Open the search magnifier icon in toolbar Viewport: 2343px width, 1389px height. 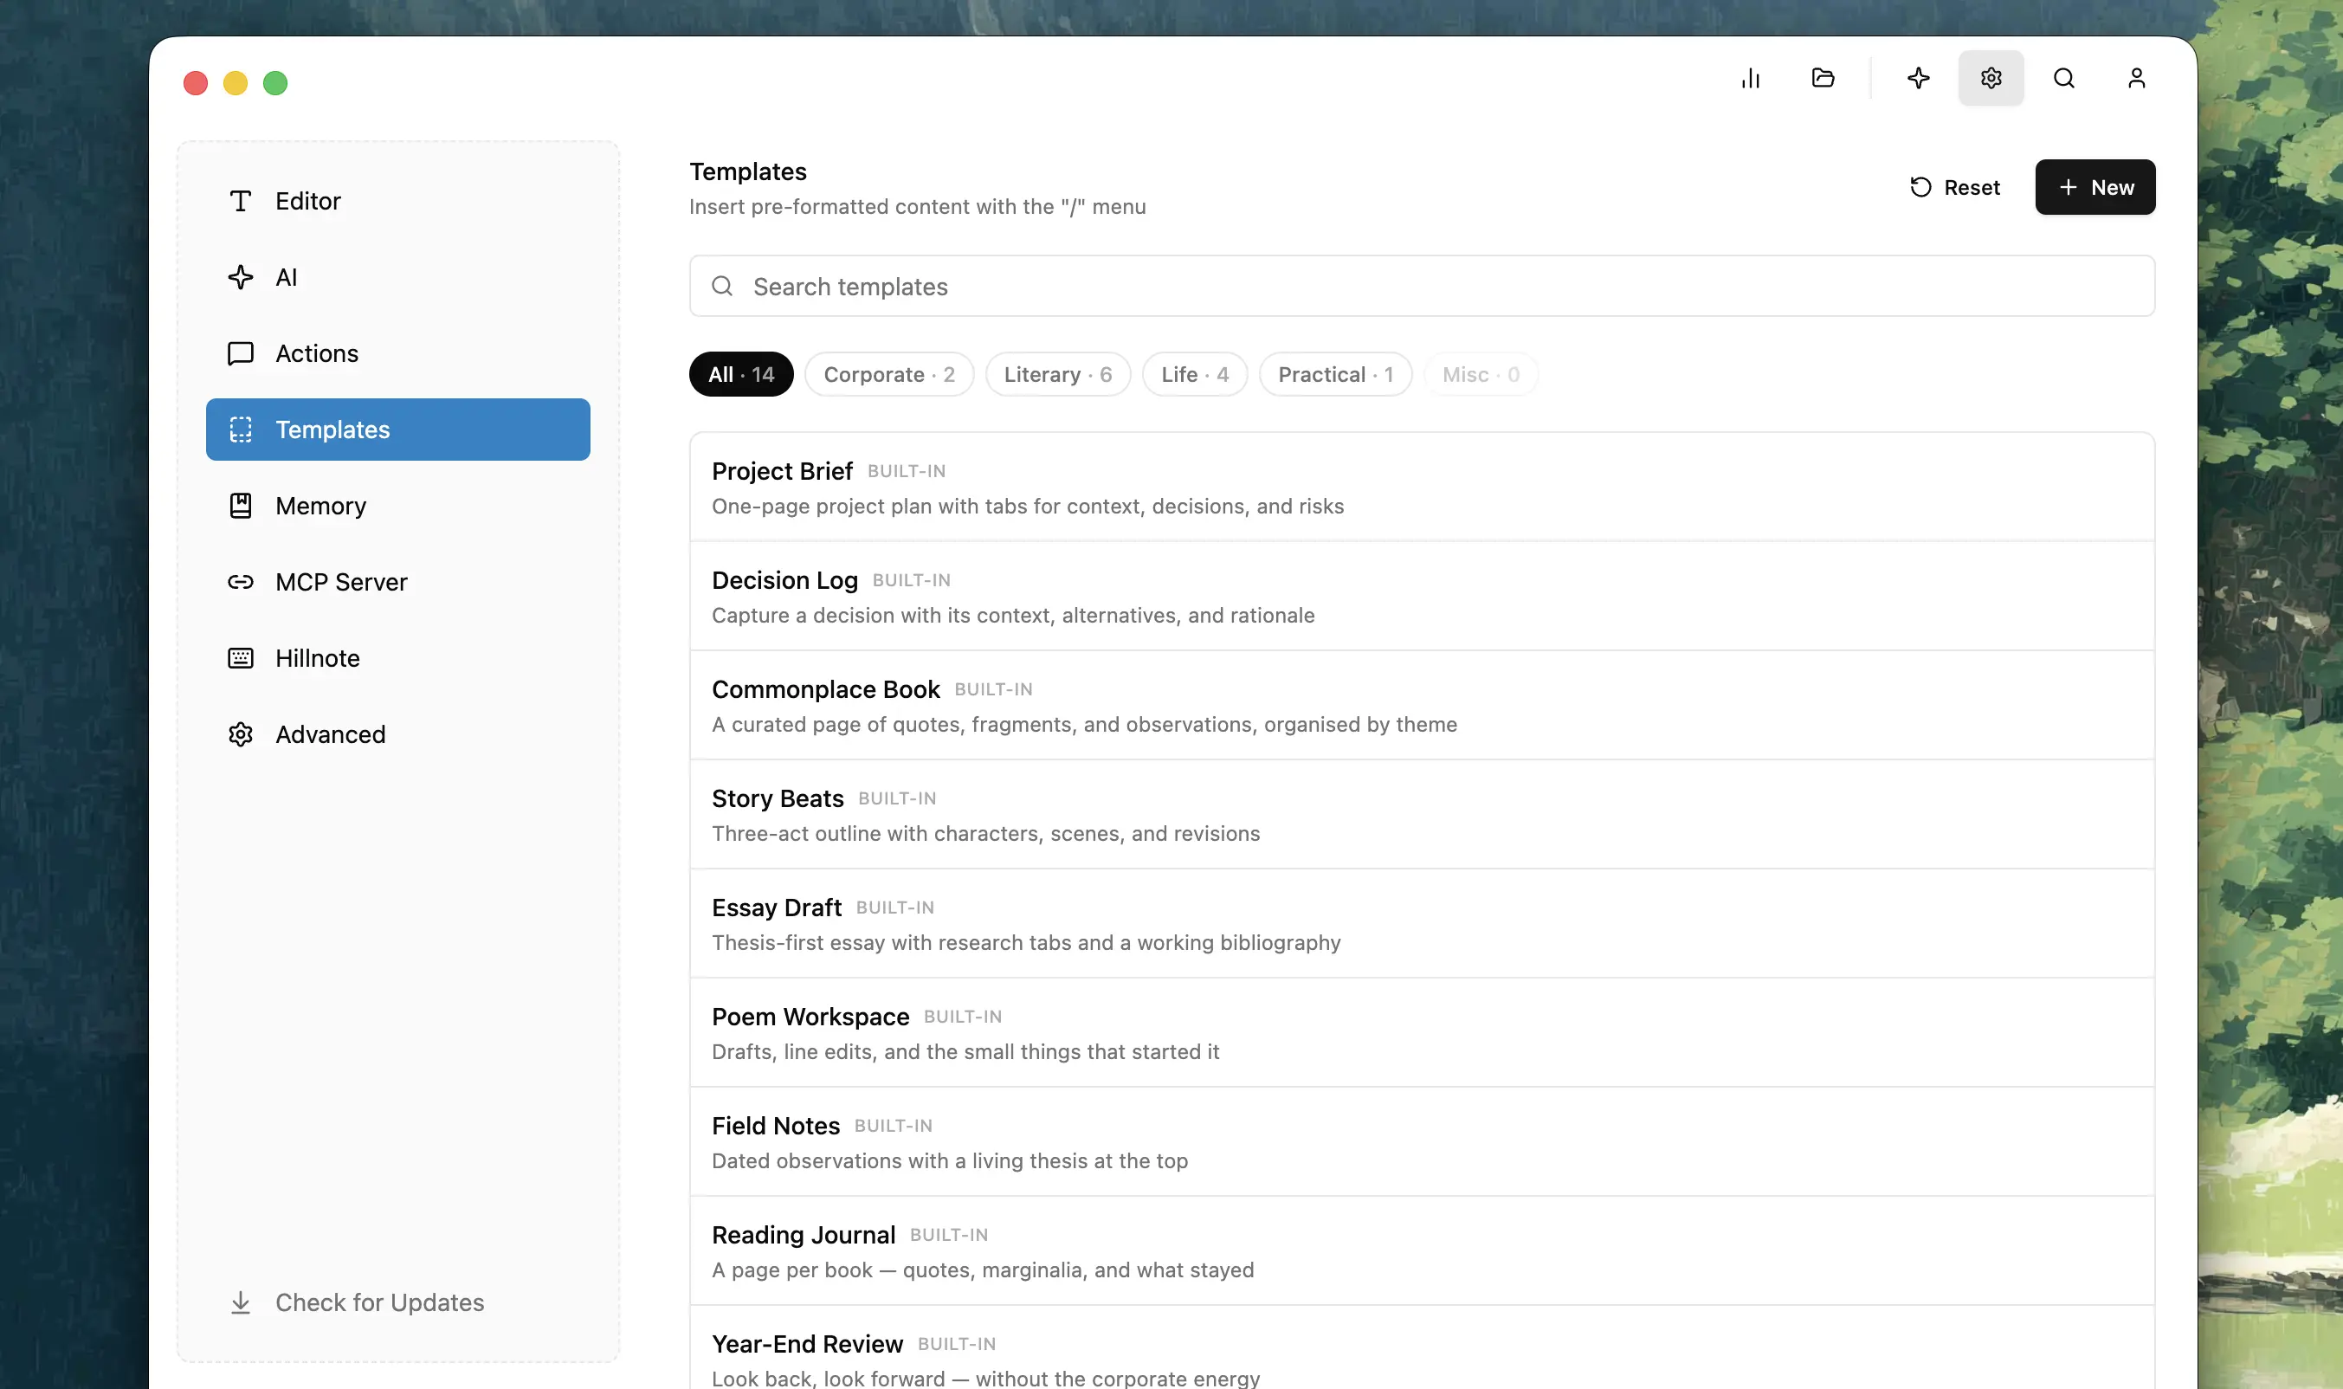coord(2064,79)
